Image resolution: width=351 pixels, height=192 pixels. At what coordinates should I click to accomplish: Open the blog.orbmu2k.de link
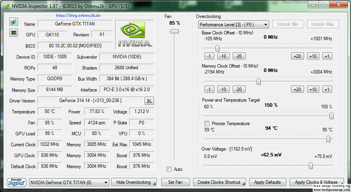78,15
